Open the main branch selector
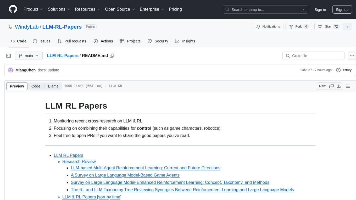 click(x=29, y=56)
